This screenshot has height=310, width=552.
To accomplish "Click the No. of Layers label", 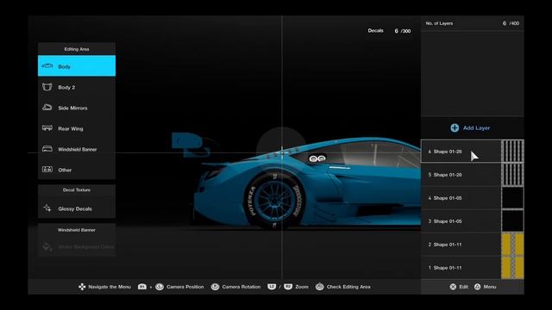I will click(x=439, y=23).
